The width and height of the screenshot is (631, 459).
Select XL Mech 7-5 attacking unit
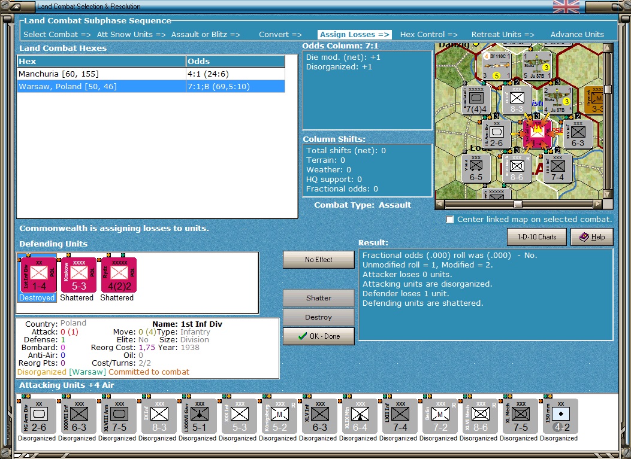[x=520, y=416]
